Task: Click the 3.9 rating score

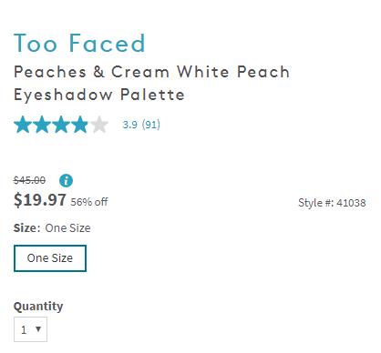Action: pos(129,125)
